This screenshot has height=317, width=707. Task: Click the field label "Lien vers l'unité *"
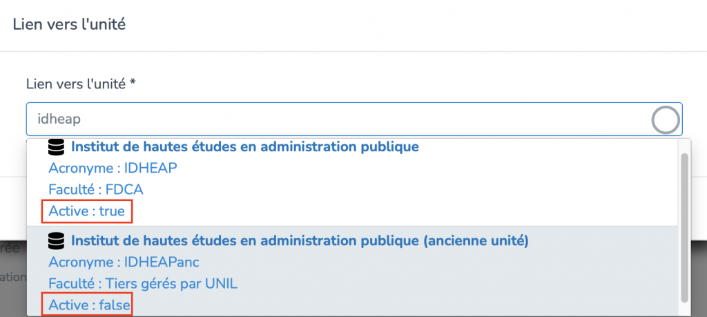(76, 84)
